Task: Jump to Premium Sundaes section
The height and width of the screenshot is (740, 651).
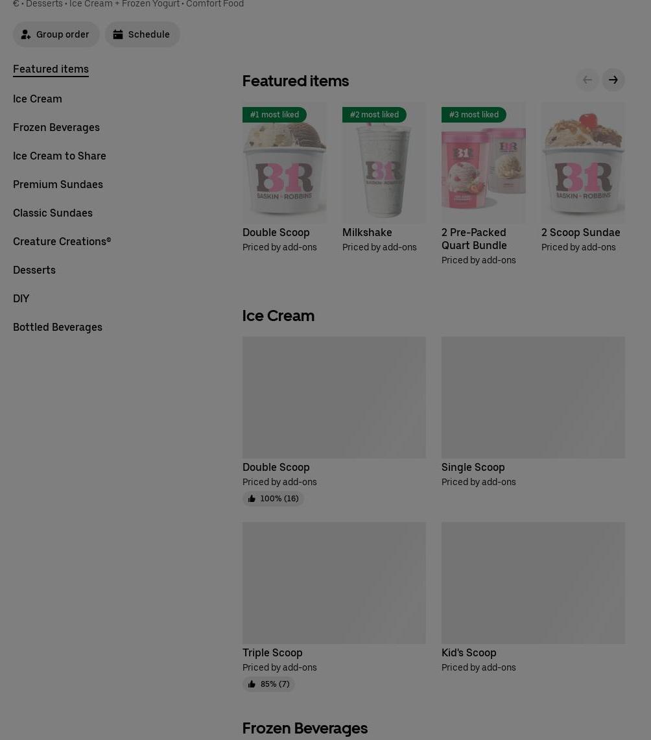Action: (x=58, y=185)
